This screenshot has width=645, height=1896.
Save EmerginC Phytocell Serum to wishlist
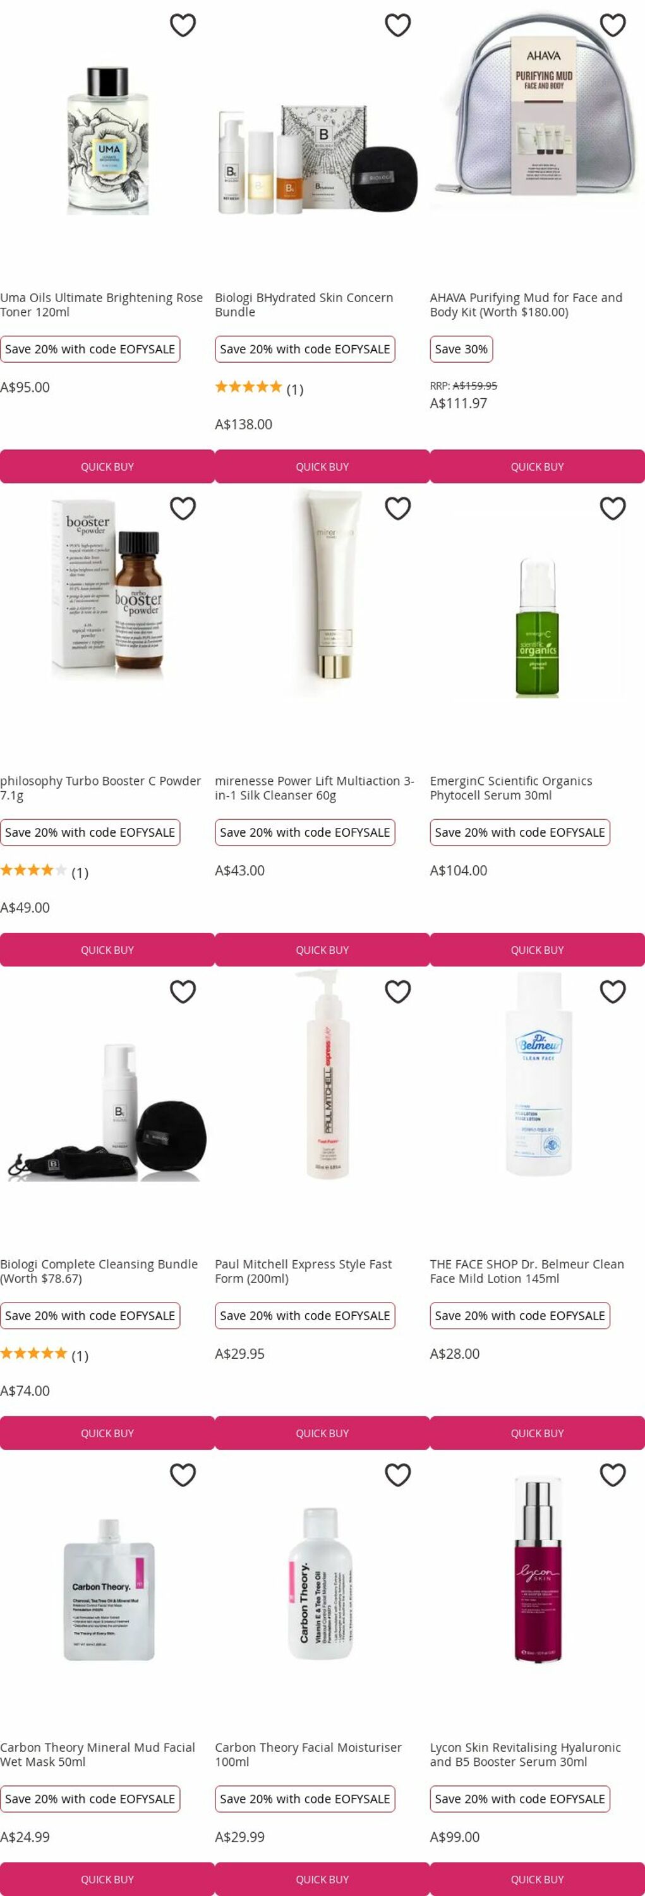tap(612, 508)
